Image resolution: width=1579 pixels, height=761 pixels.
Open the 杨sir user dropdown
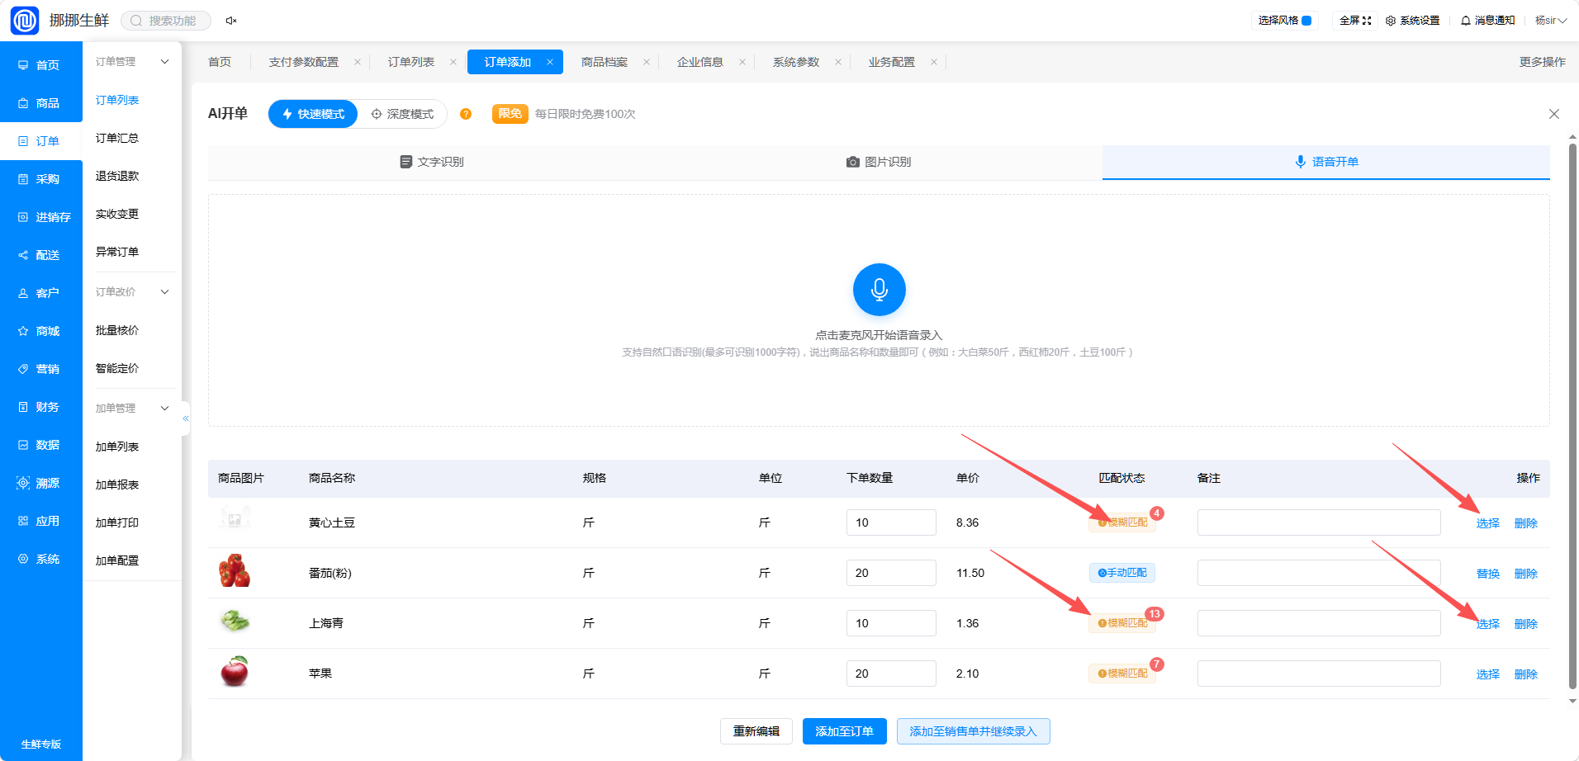[x=1551, y=21]
